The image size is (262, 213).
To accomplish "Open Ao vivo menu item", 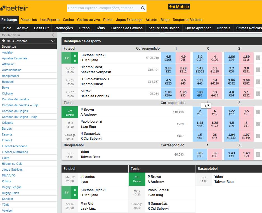I will [x=23, y=28].
